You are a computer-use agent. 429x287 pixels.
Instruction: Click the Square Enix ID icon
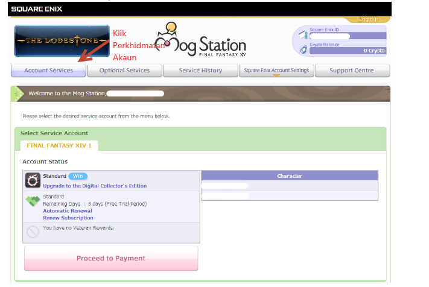303,35
